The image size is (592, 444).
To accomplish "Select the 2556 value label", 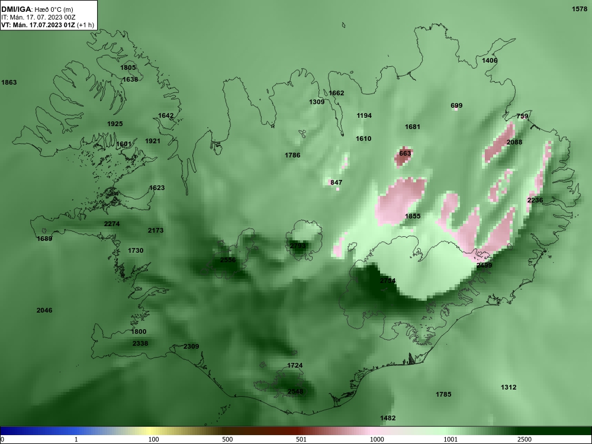I will (228, 260).
